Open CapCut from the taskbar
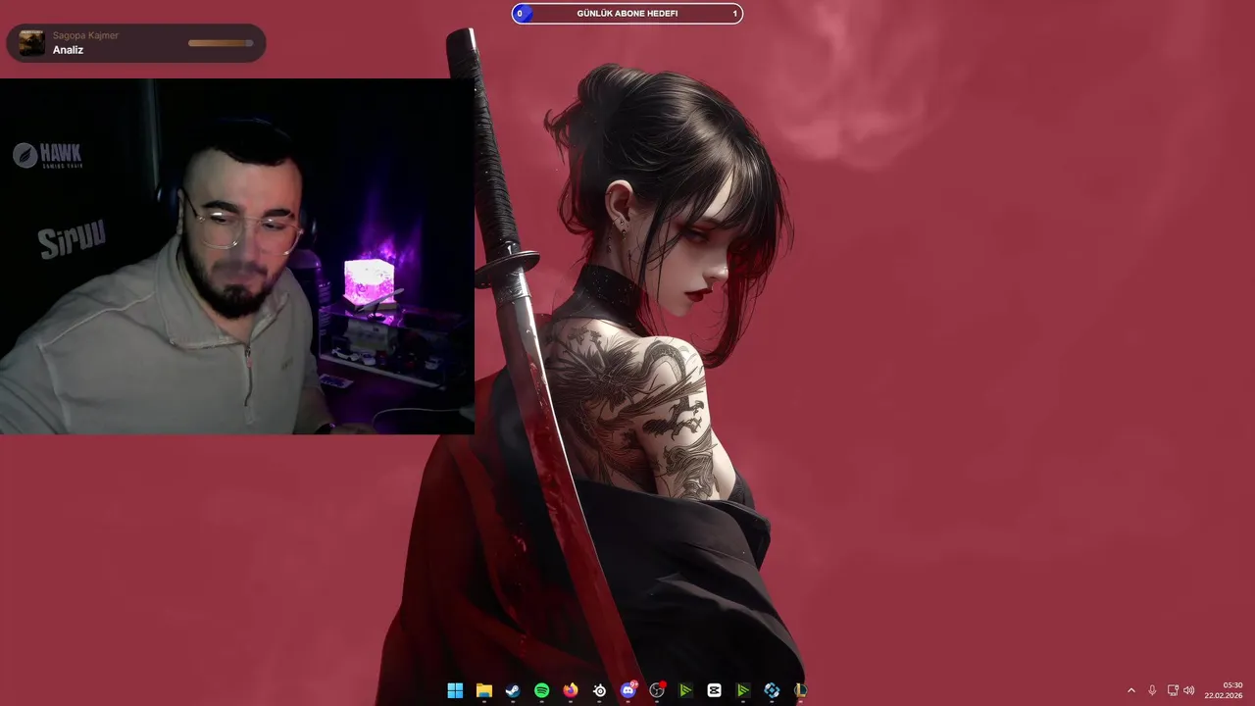This screenshot has width=1255, height=706. pyautogui.click(x=715, y=690)
